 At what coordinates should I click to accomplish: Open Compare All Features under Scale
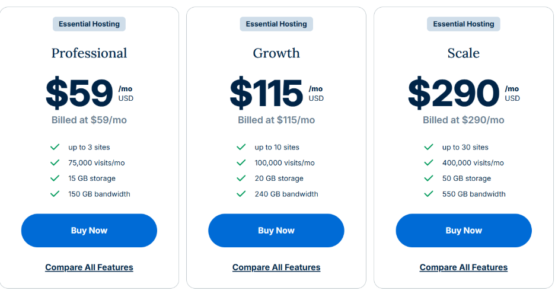point(464,267)
